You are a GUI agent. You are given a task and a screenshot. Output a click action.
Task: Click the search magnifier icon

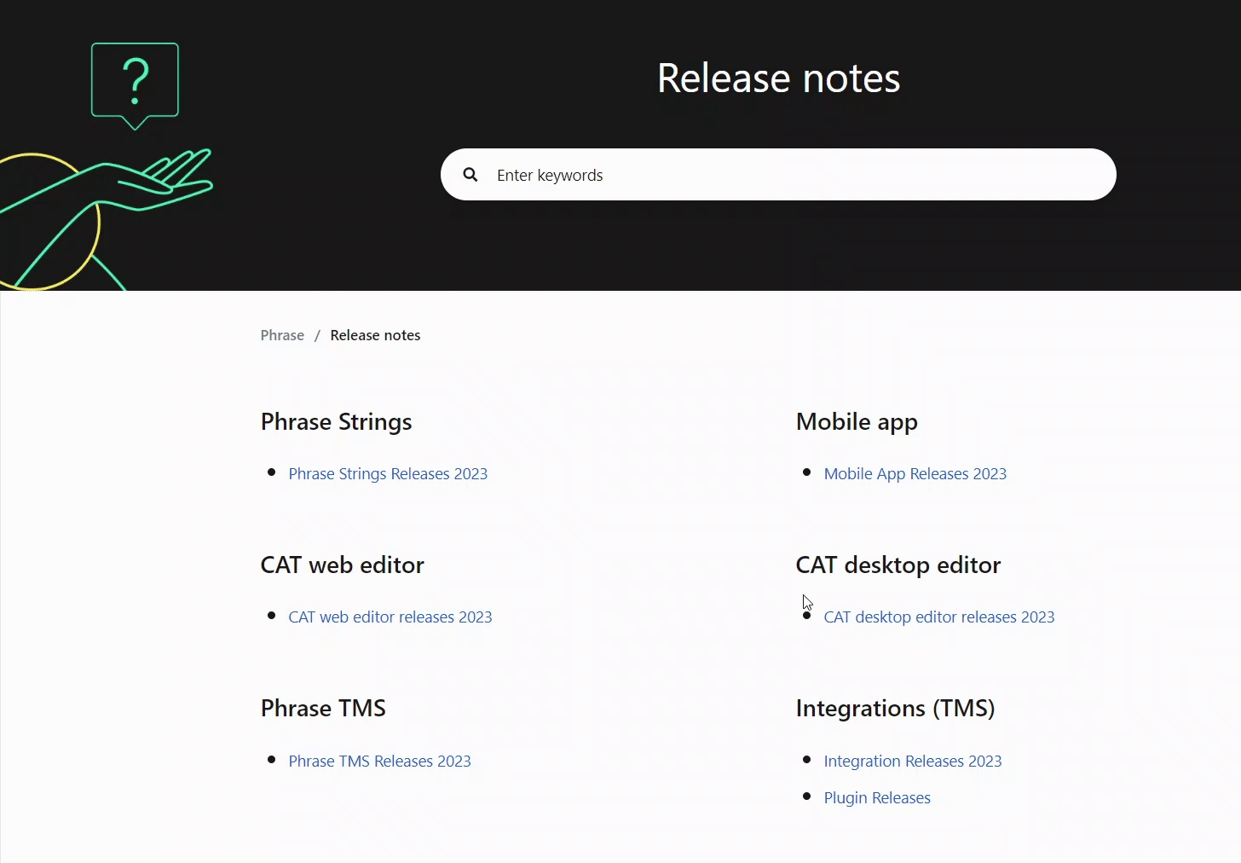pyautogui.click(x=470, y=174)
